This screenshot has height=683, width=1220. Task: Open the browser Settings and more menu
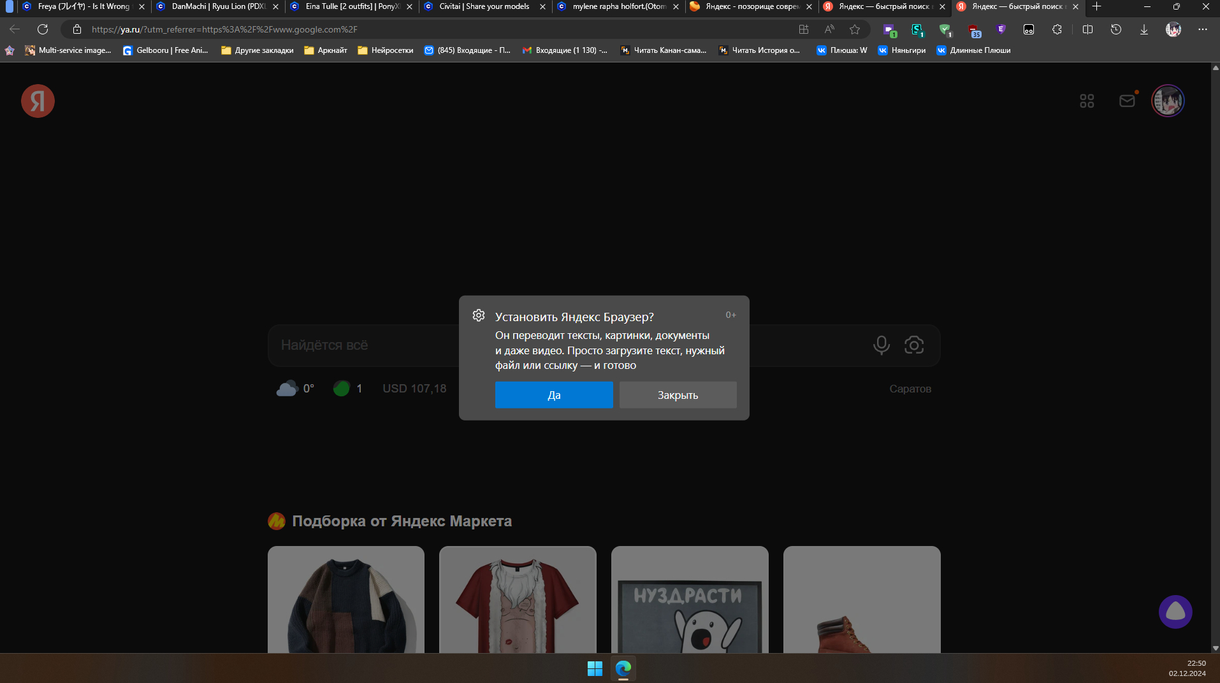[x=1203, y=29]
